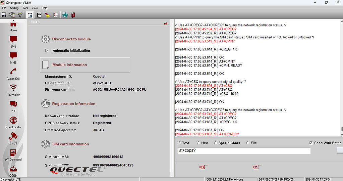The width and height of the screenshot is (343, 181).
Task: Click the COM3,115200,8,1,None,None status entry
Action: [x=225, y=179]
